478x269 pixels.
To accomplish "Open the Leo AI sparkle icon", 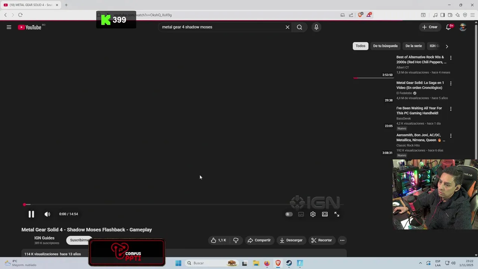I will (x=457, y=15).
